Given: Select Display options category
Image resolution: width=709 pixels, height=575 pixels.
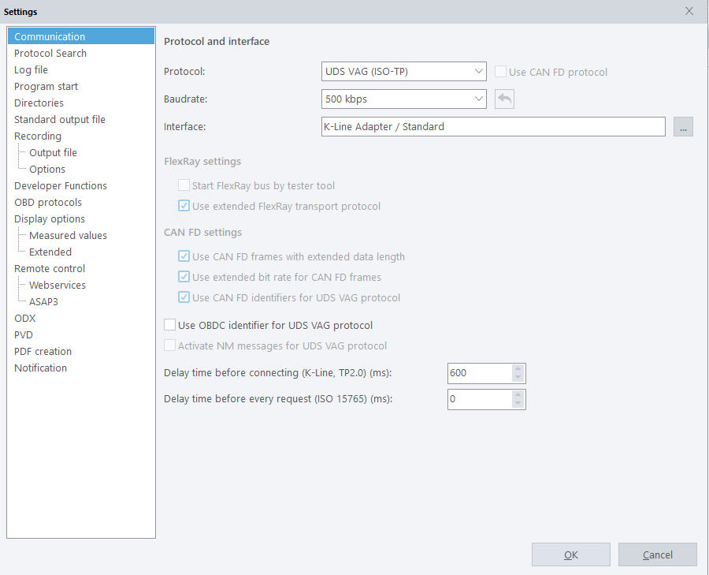Looking at the screenshot, I should tap(50, 218).
